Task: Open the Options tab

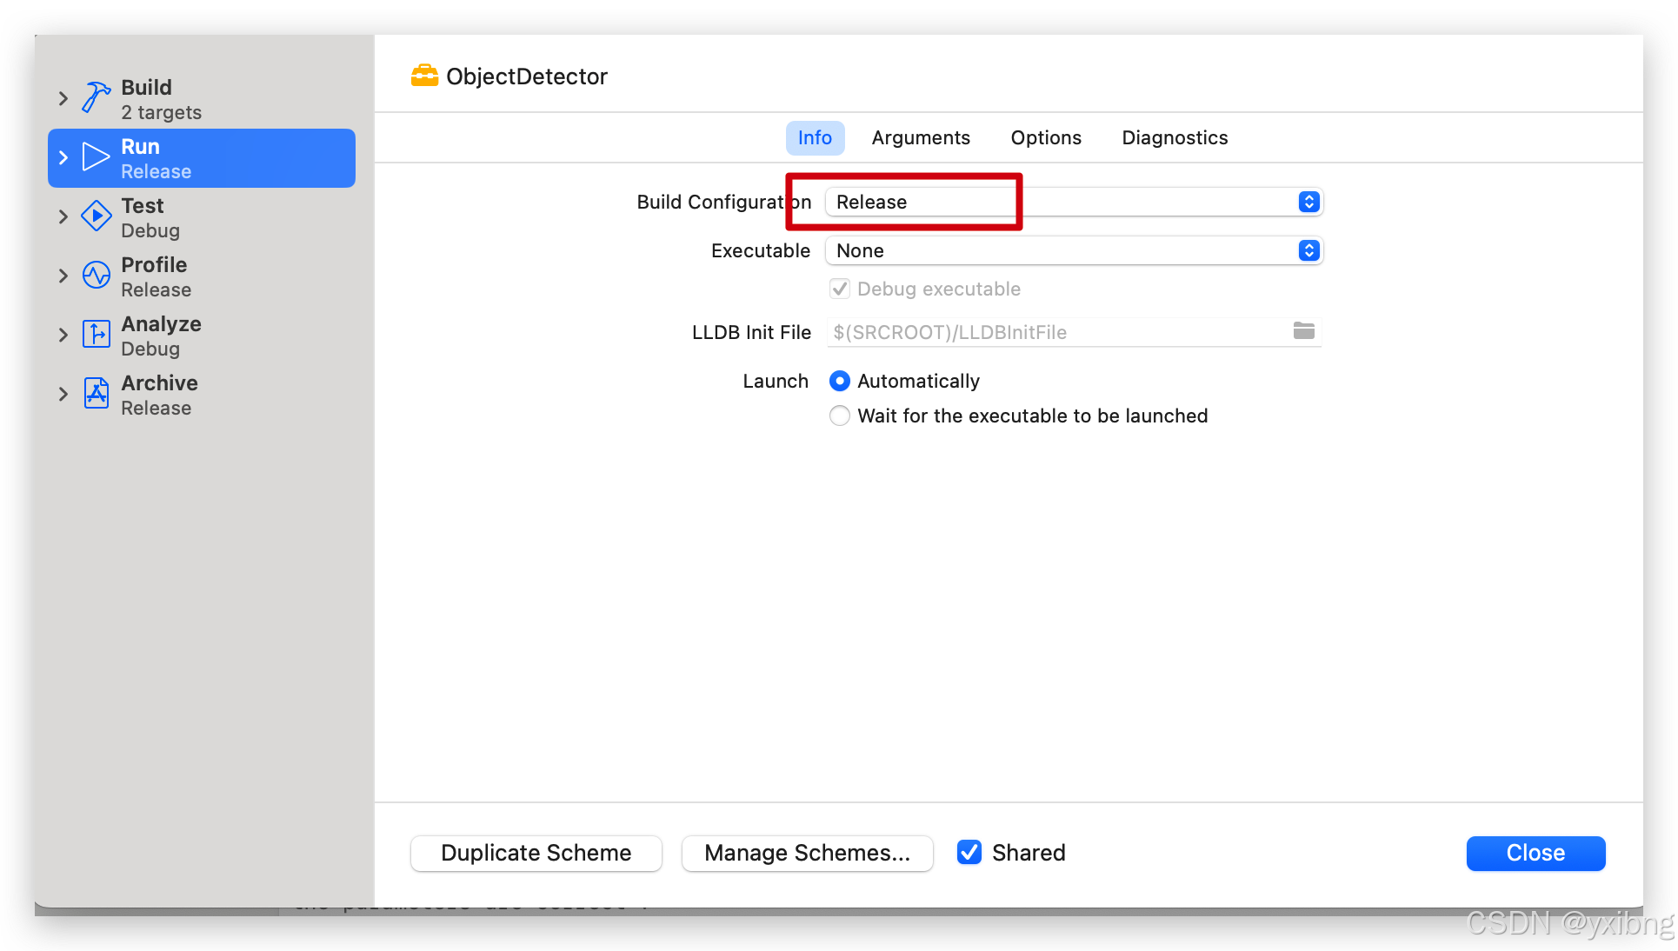Action: pos(1045,137)
